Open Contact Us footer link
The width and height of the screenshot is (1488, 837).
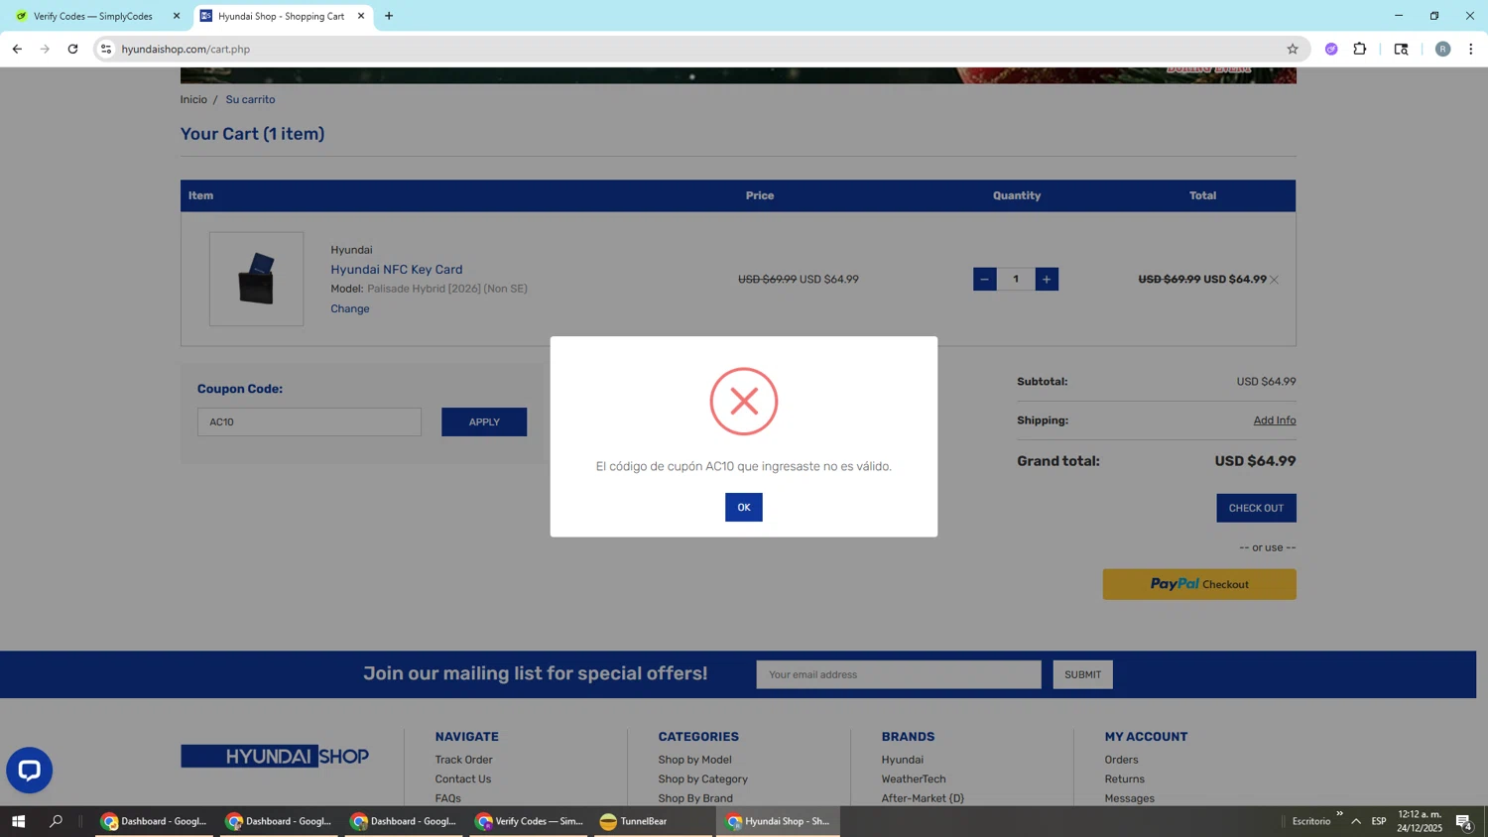[x=462, y=778]
